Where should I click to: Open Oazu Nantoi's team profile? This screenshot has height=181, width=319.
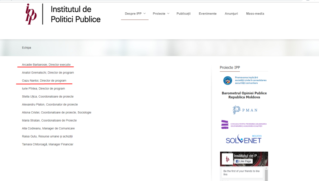(44, 81)
